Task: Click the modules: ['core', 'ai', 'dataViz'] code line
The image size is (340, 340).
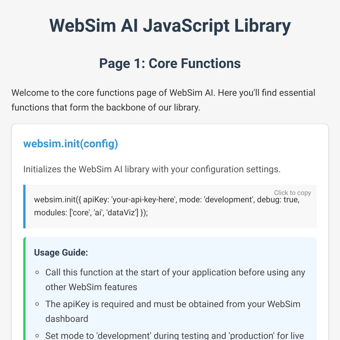Action: 91,212
